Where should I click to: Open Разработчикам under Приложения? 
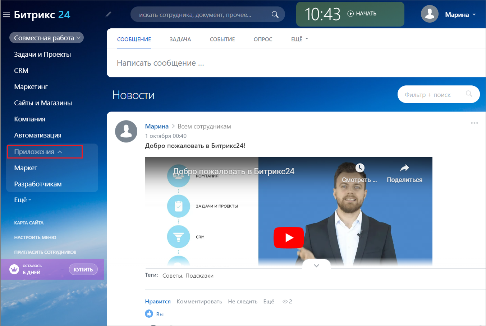38,184
